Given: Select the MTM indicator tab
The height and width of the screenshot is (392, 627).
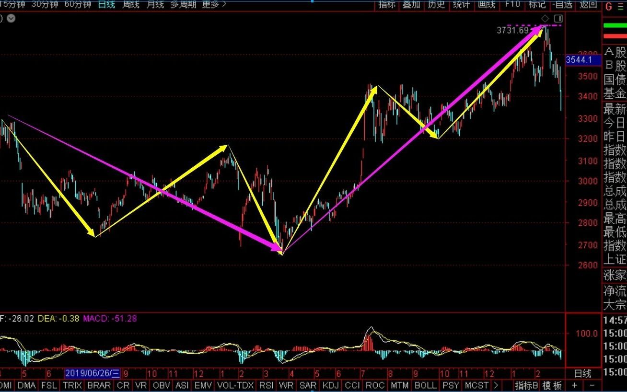Looking at the screenshot, I should 399,385.
